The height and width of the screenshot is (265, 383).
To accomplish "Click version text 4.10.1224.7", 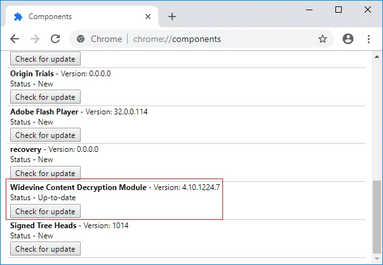I will click(x=201, y=187).
